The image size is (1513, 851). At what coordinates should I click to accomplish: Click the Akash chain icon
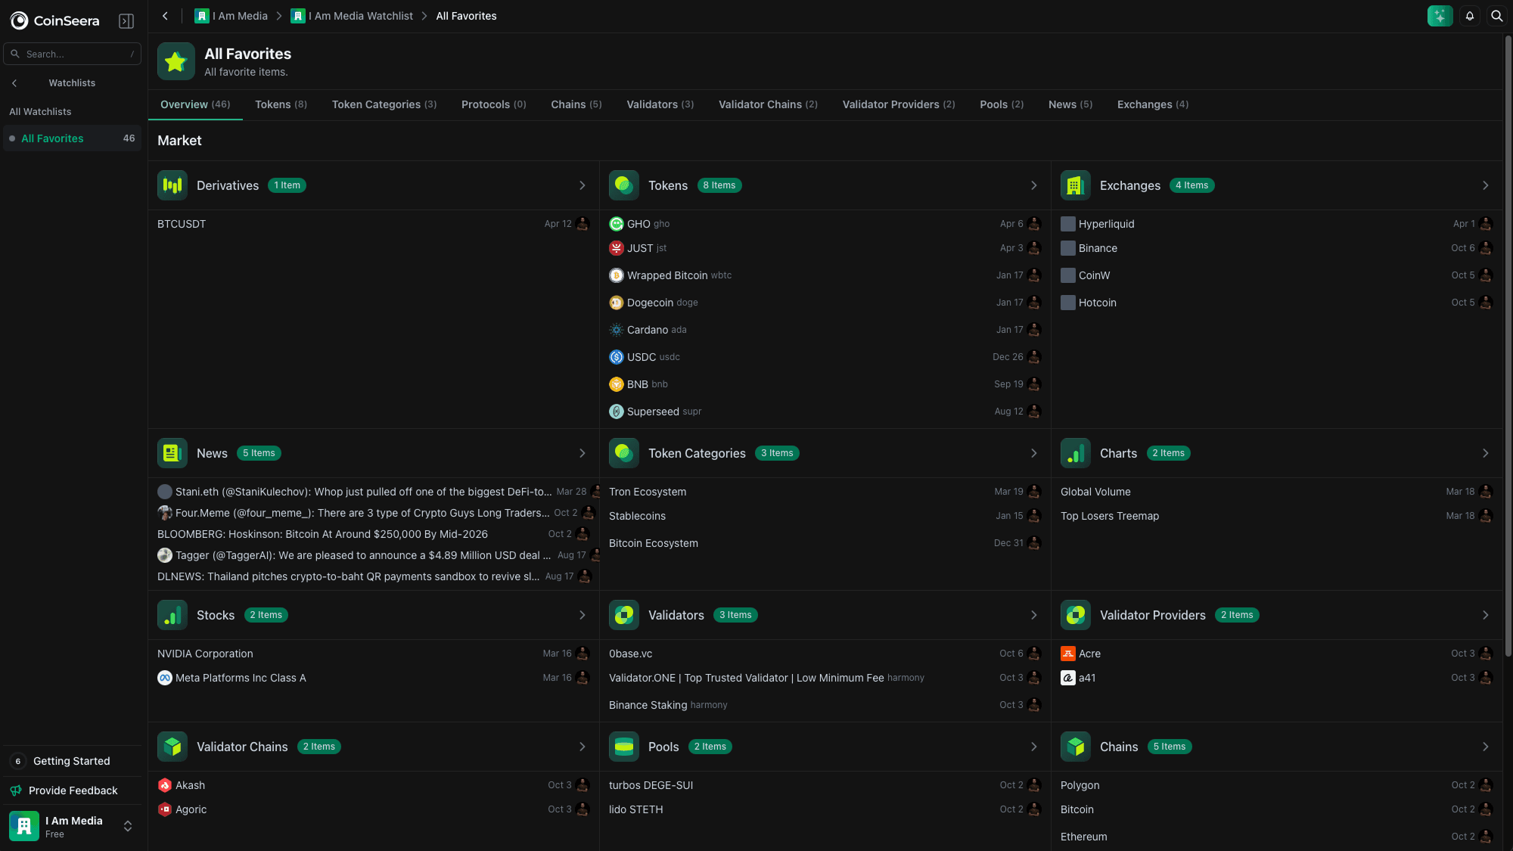pos(165,785)
